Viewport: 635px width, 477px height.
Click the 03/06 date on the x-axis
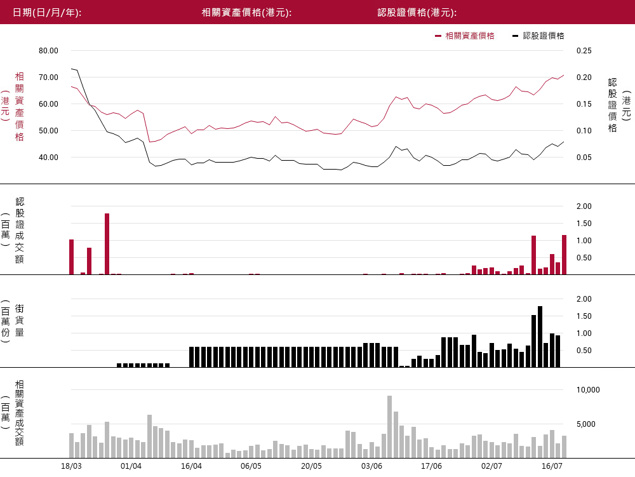[x=371, y=466]
